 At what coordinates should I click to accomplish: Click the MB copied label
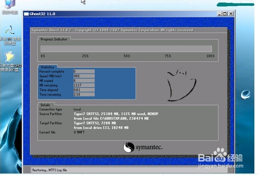pos(46,81)
